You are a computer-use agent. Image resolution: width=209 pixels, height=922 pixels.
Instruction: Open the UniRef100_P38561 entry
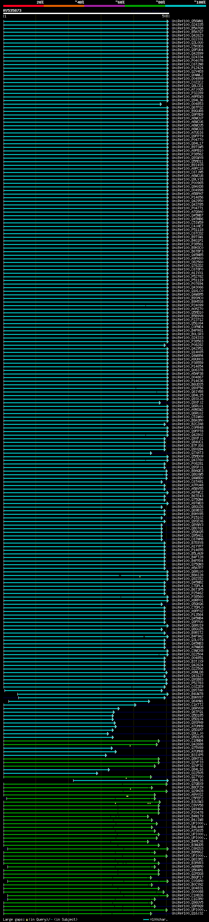(x=187, y=244)
